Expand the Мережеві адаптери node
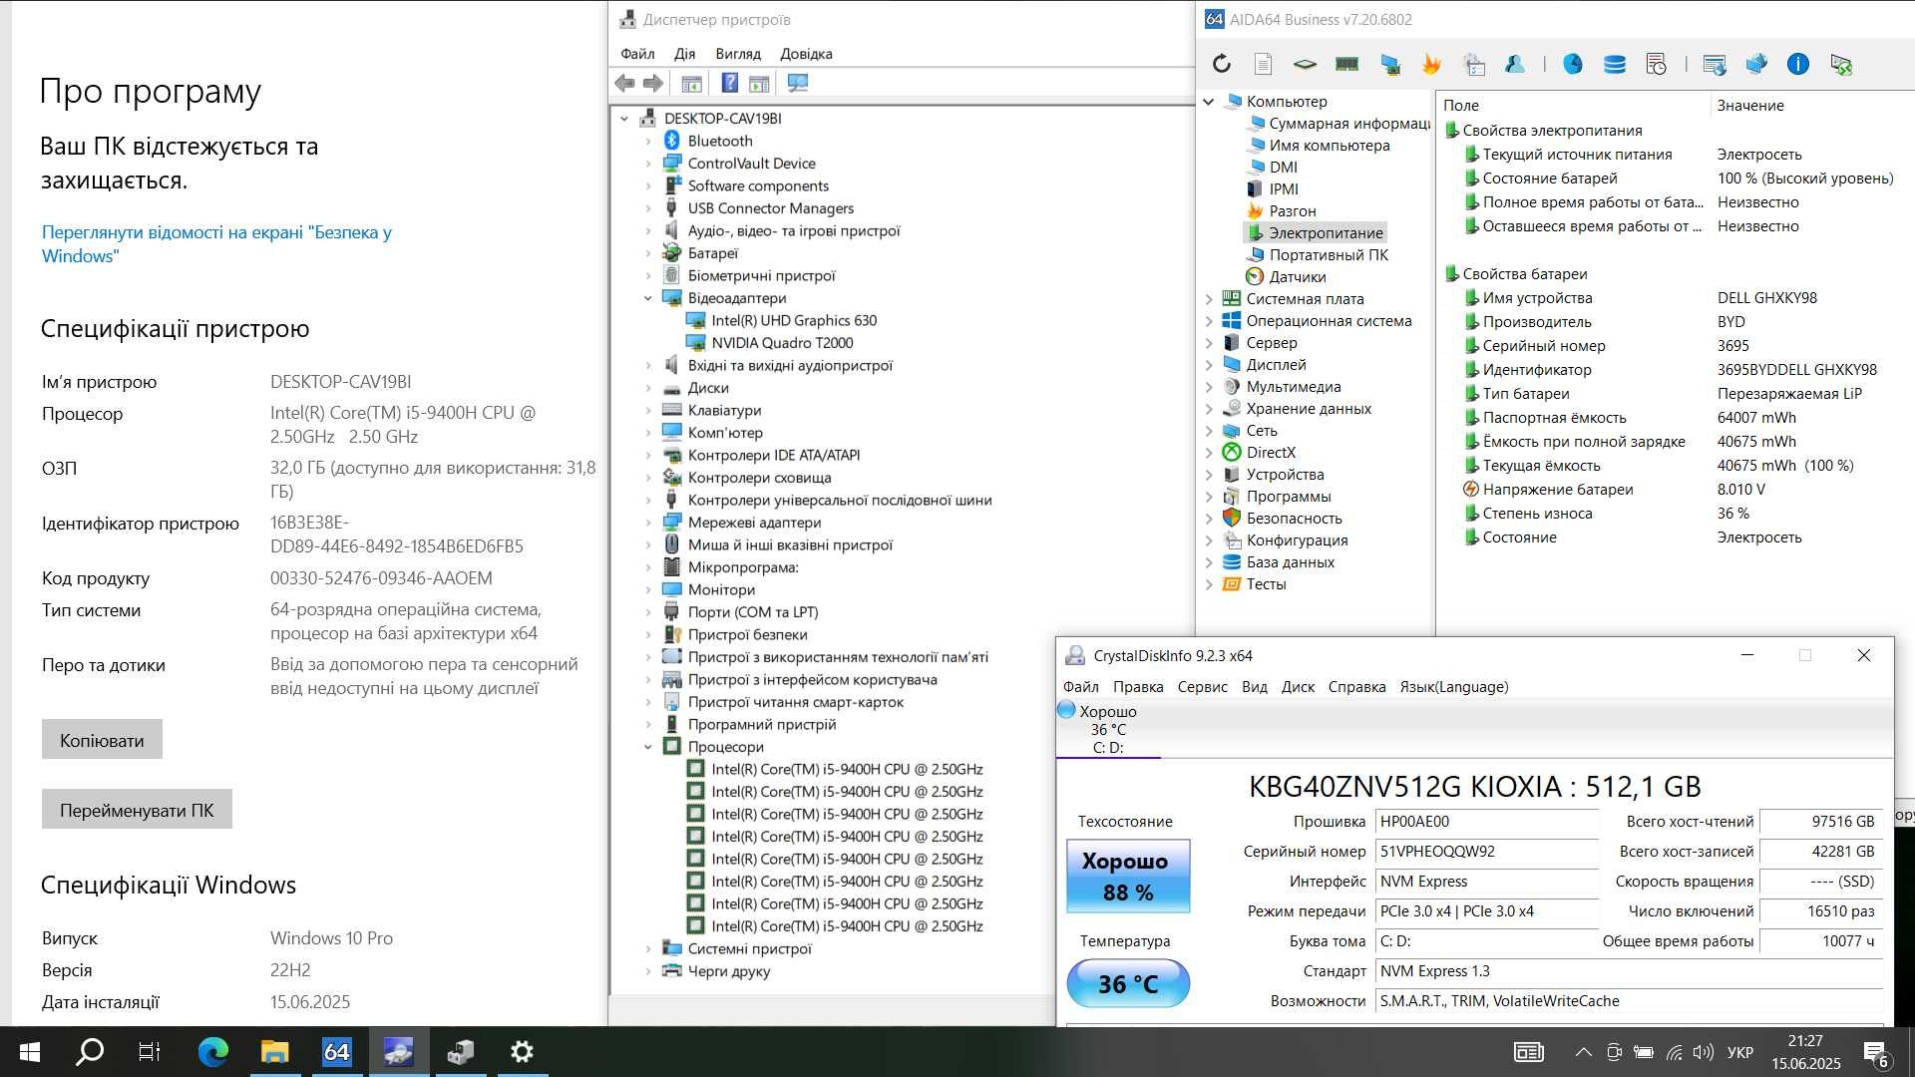This screenshot has width=1915, height=1077. (x=648, y=523)
